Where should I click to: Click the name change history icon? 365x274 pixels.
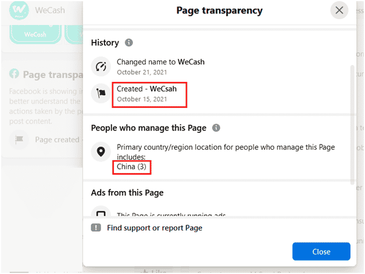click(x=101, y=67)
